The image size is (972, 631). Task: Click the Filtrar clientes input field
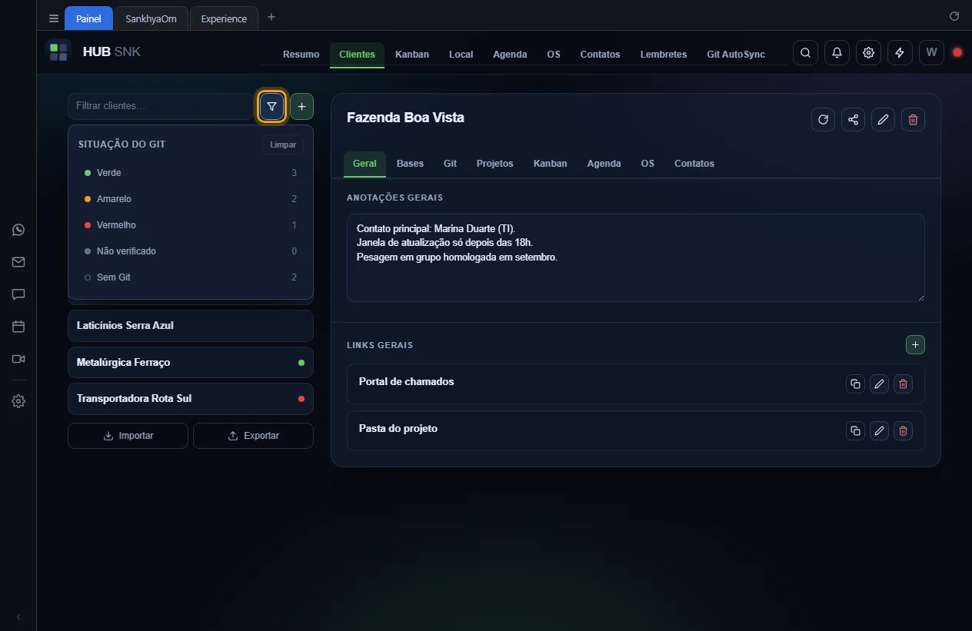point(160,106)
